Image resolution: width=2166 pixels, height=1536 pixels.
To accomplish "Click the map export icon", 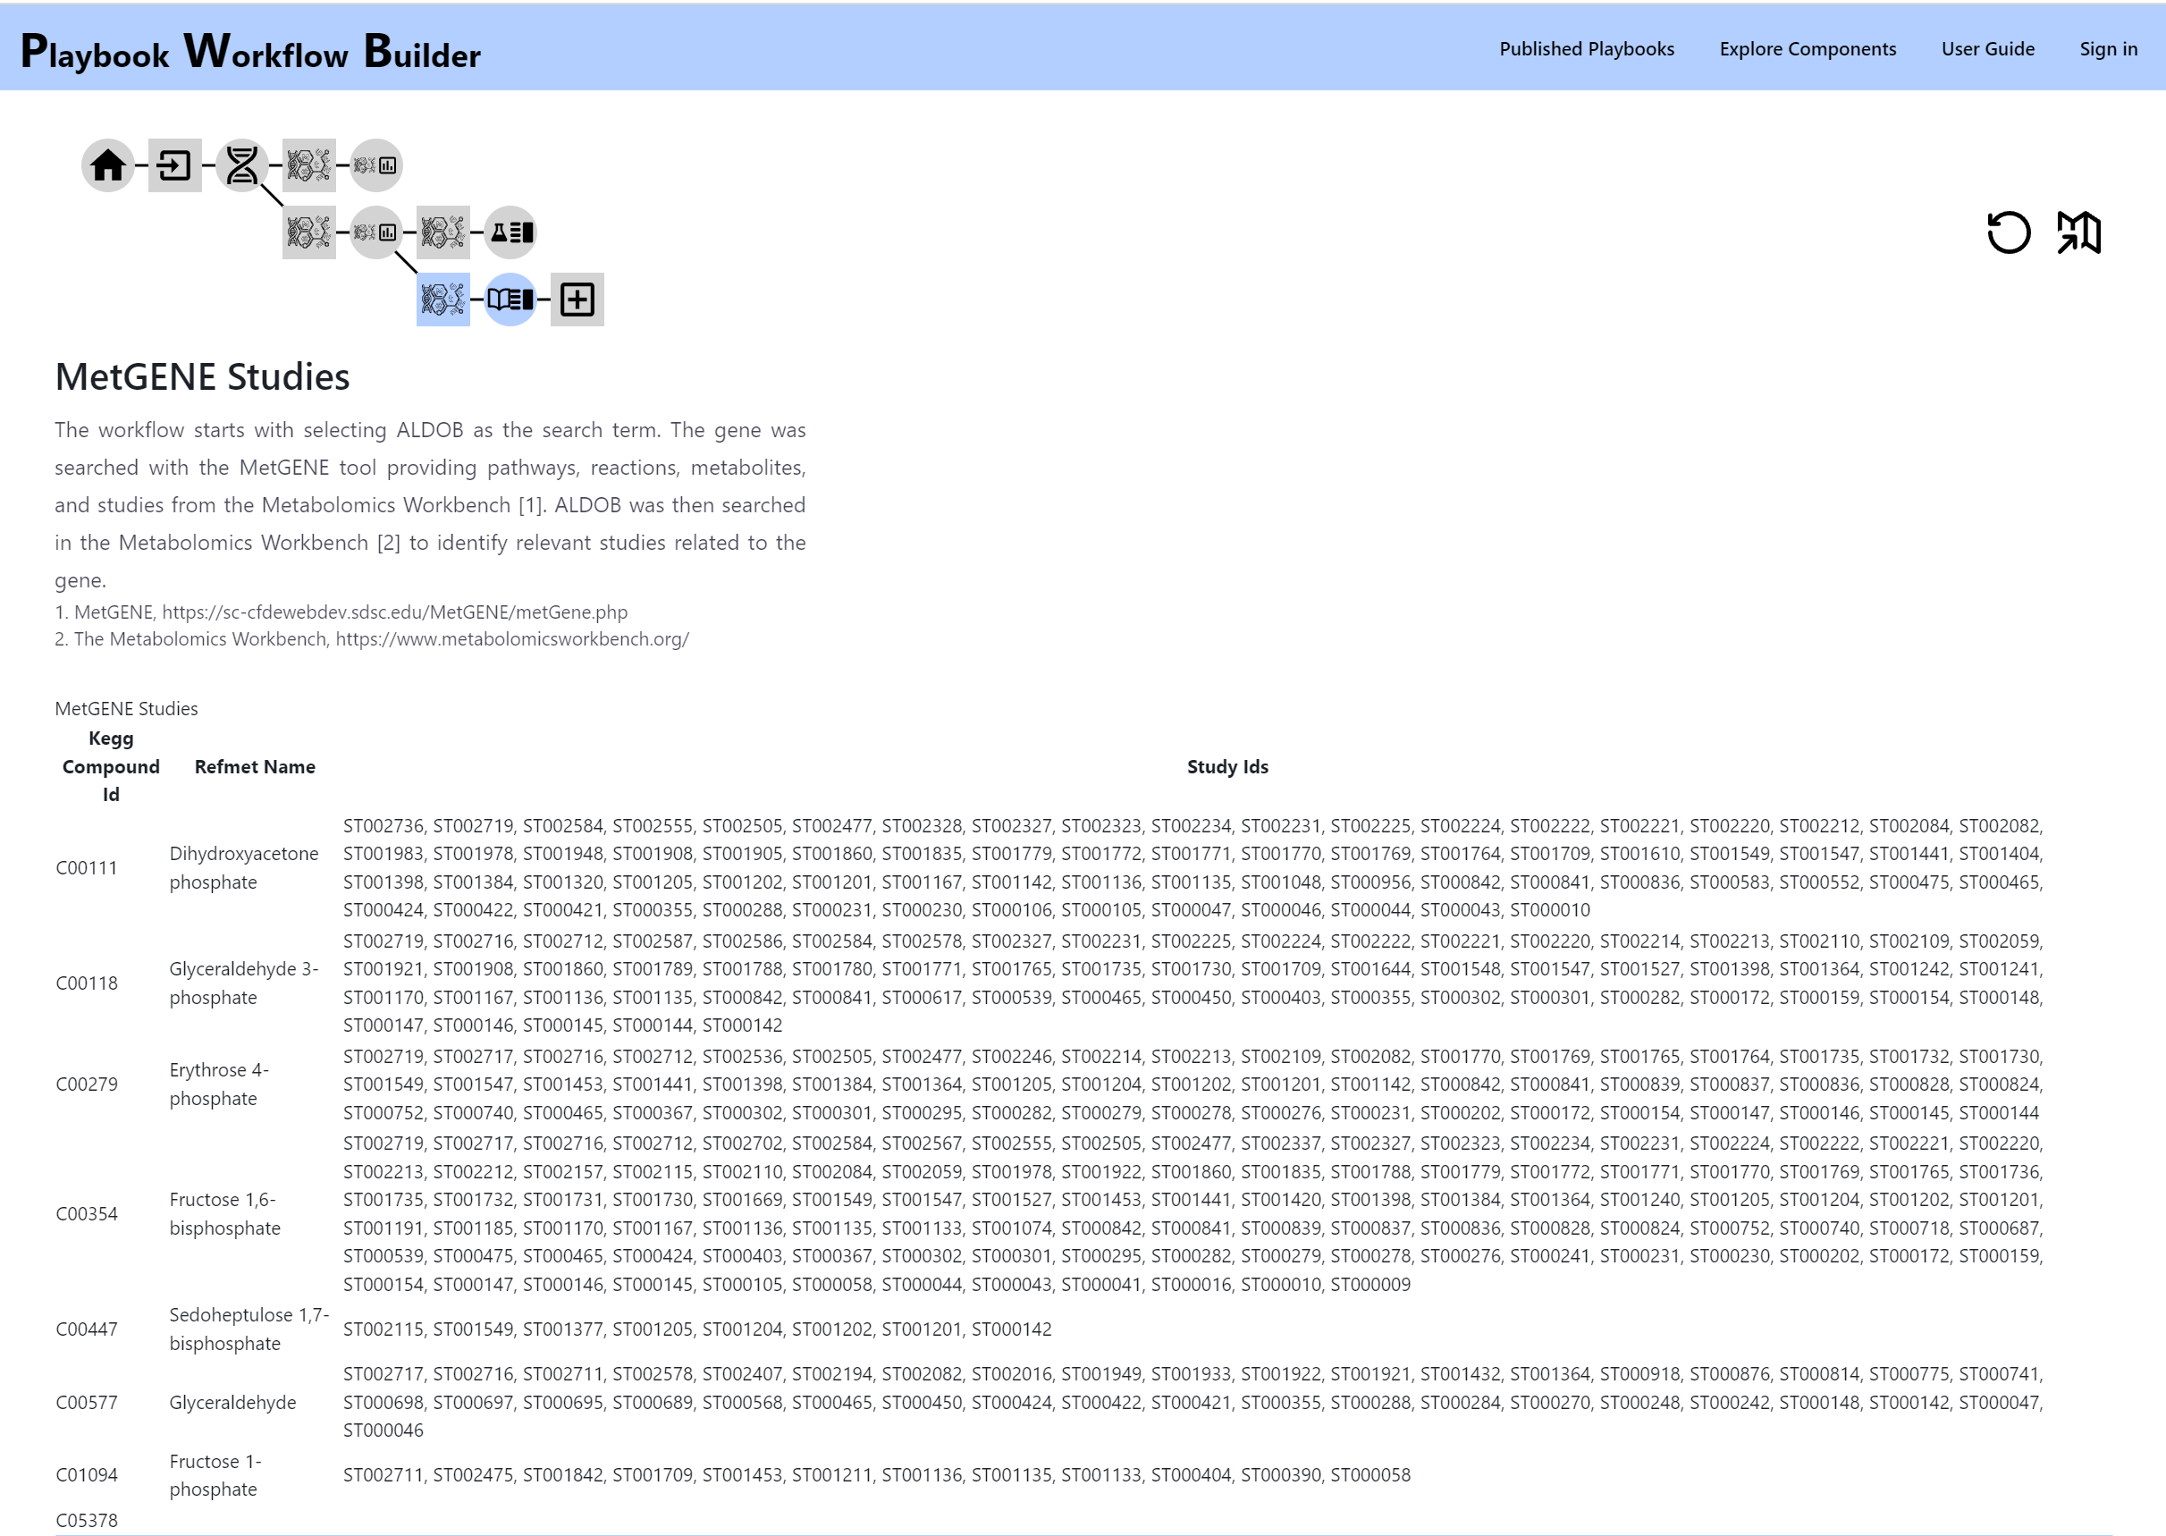I will coord(2079,232).
